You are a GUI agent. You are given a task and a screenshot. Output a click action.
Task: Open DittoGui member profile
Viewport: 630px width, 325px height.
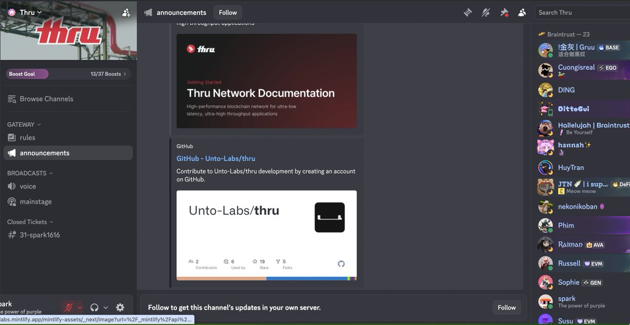tap(584, 109)
